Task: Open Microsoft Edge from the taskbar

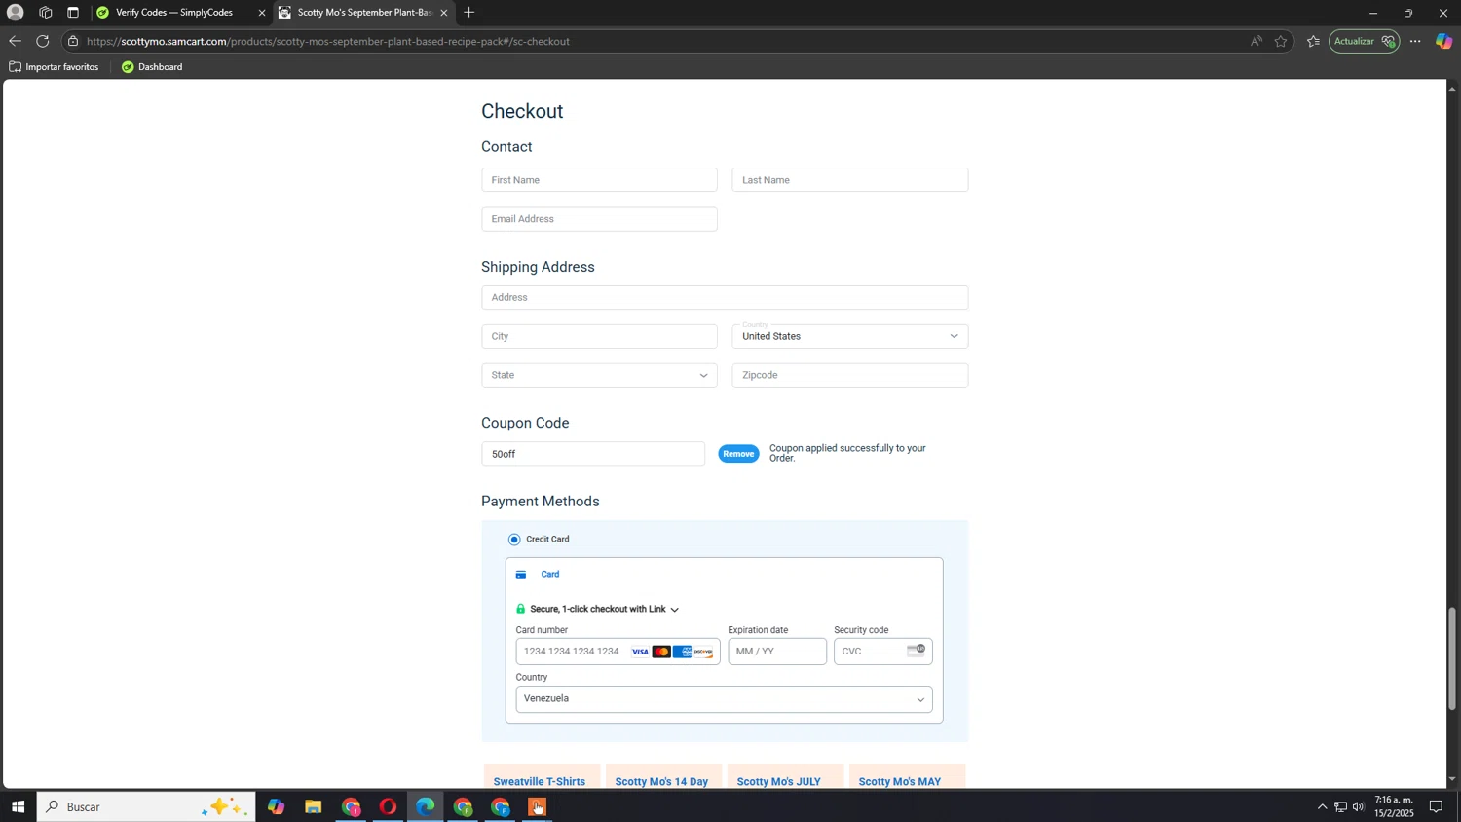Action: click(x=426, y=806)
